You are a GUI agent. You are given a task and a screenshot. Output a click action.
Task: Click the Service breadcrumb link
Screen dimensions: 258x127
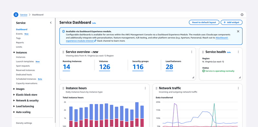pyautogui.click(x=24, y=15)
